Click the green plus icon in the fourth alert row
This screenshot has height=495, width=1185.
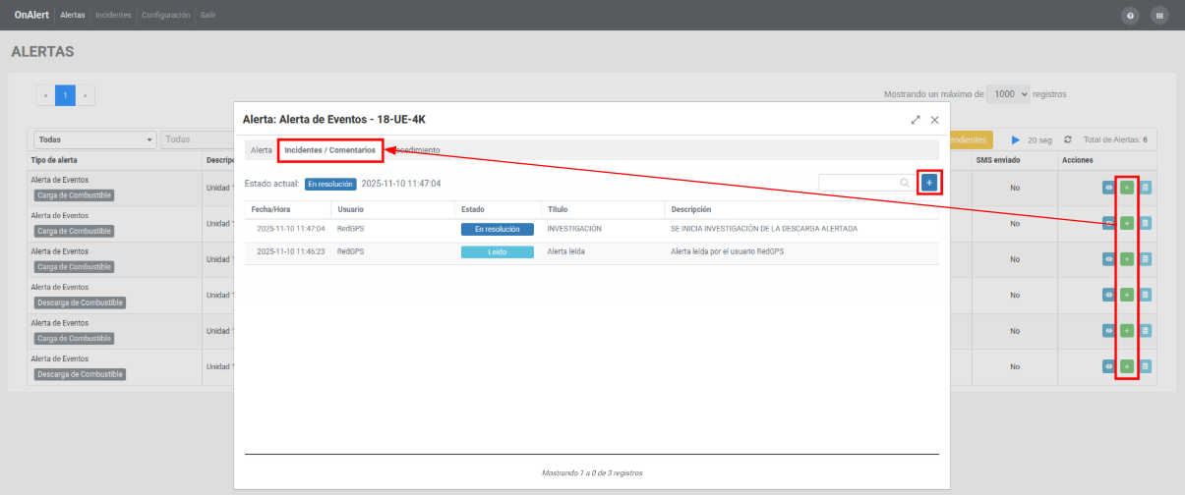click(1127, 295)
